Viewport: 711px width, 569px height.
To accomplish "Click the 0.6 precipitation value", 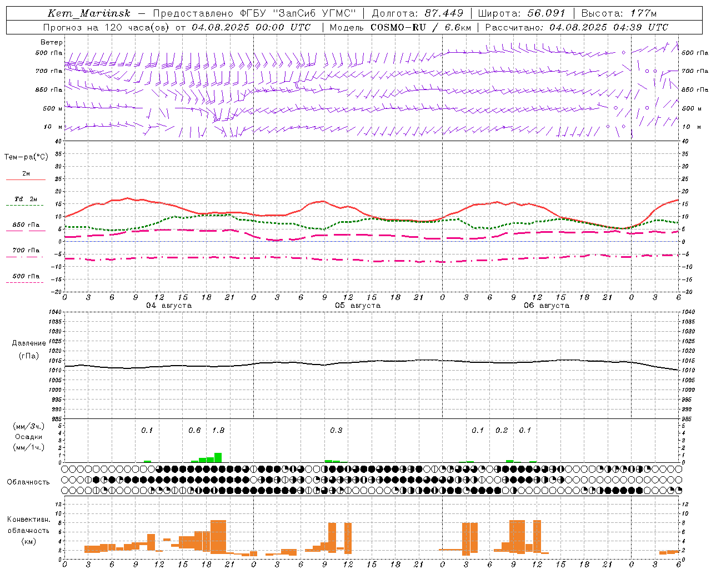I will [x=194, y=431].
